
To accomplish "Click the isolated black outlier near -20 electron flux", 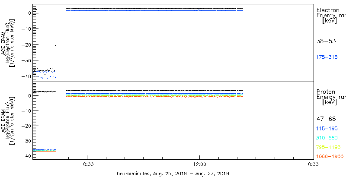I will click(x=55, y=45).
